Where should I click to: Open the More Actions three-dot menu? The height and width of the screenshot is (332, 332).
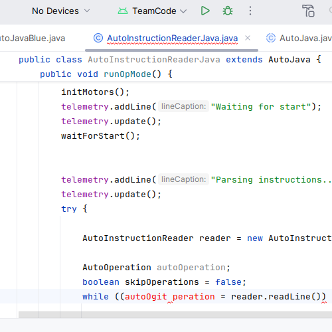(250, 11)
